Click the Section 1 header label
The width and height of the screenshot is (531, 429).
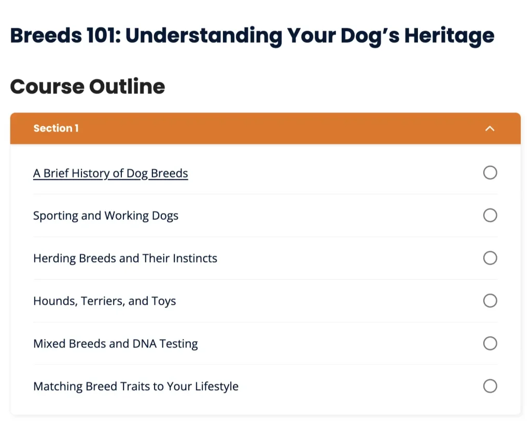click(56, 128)
